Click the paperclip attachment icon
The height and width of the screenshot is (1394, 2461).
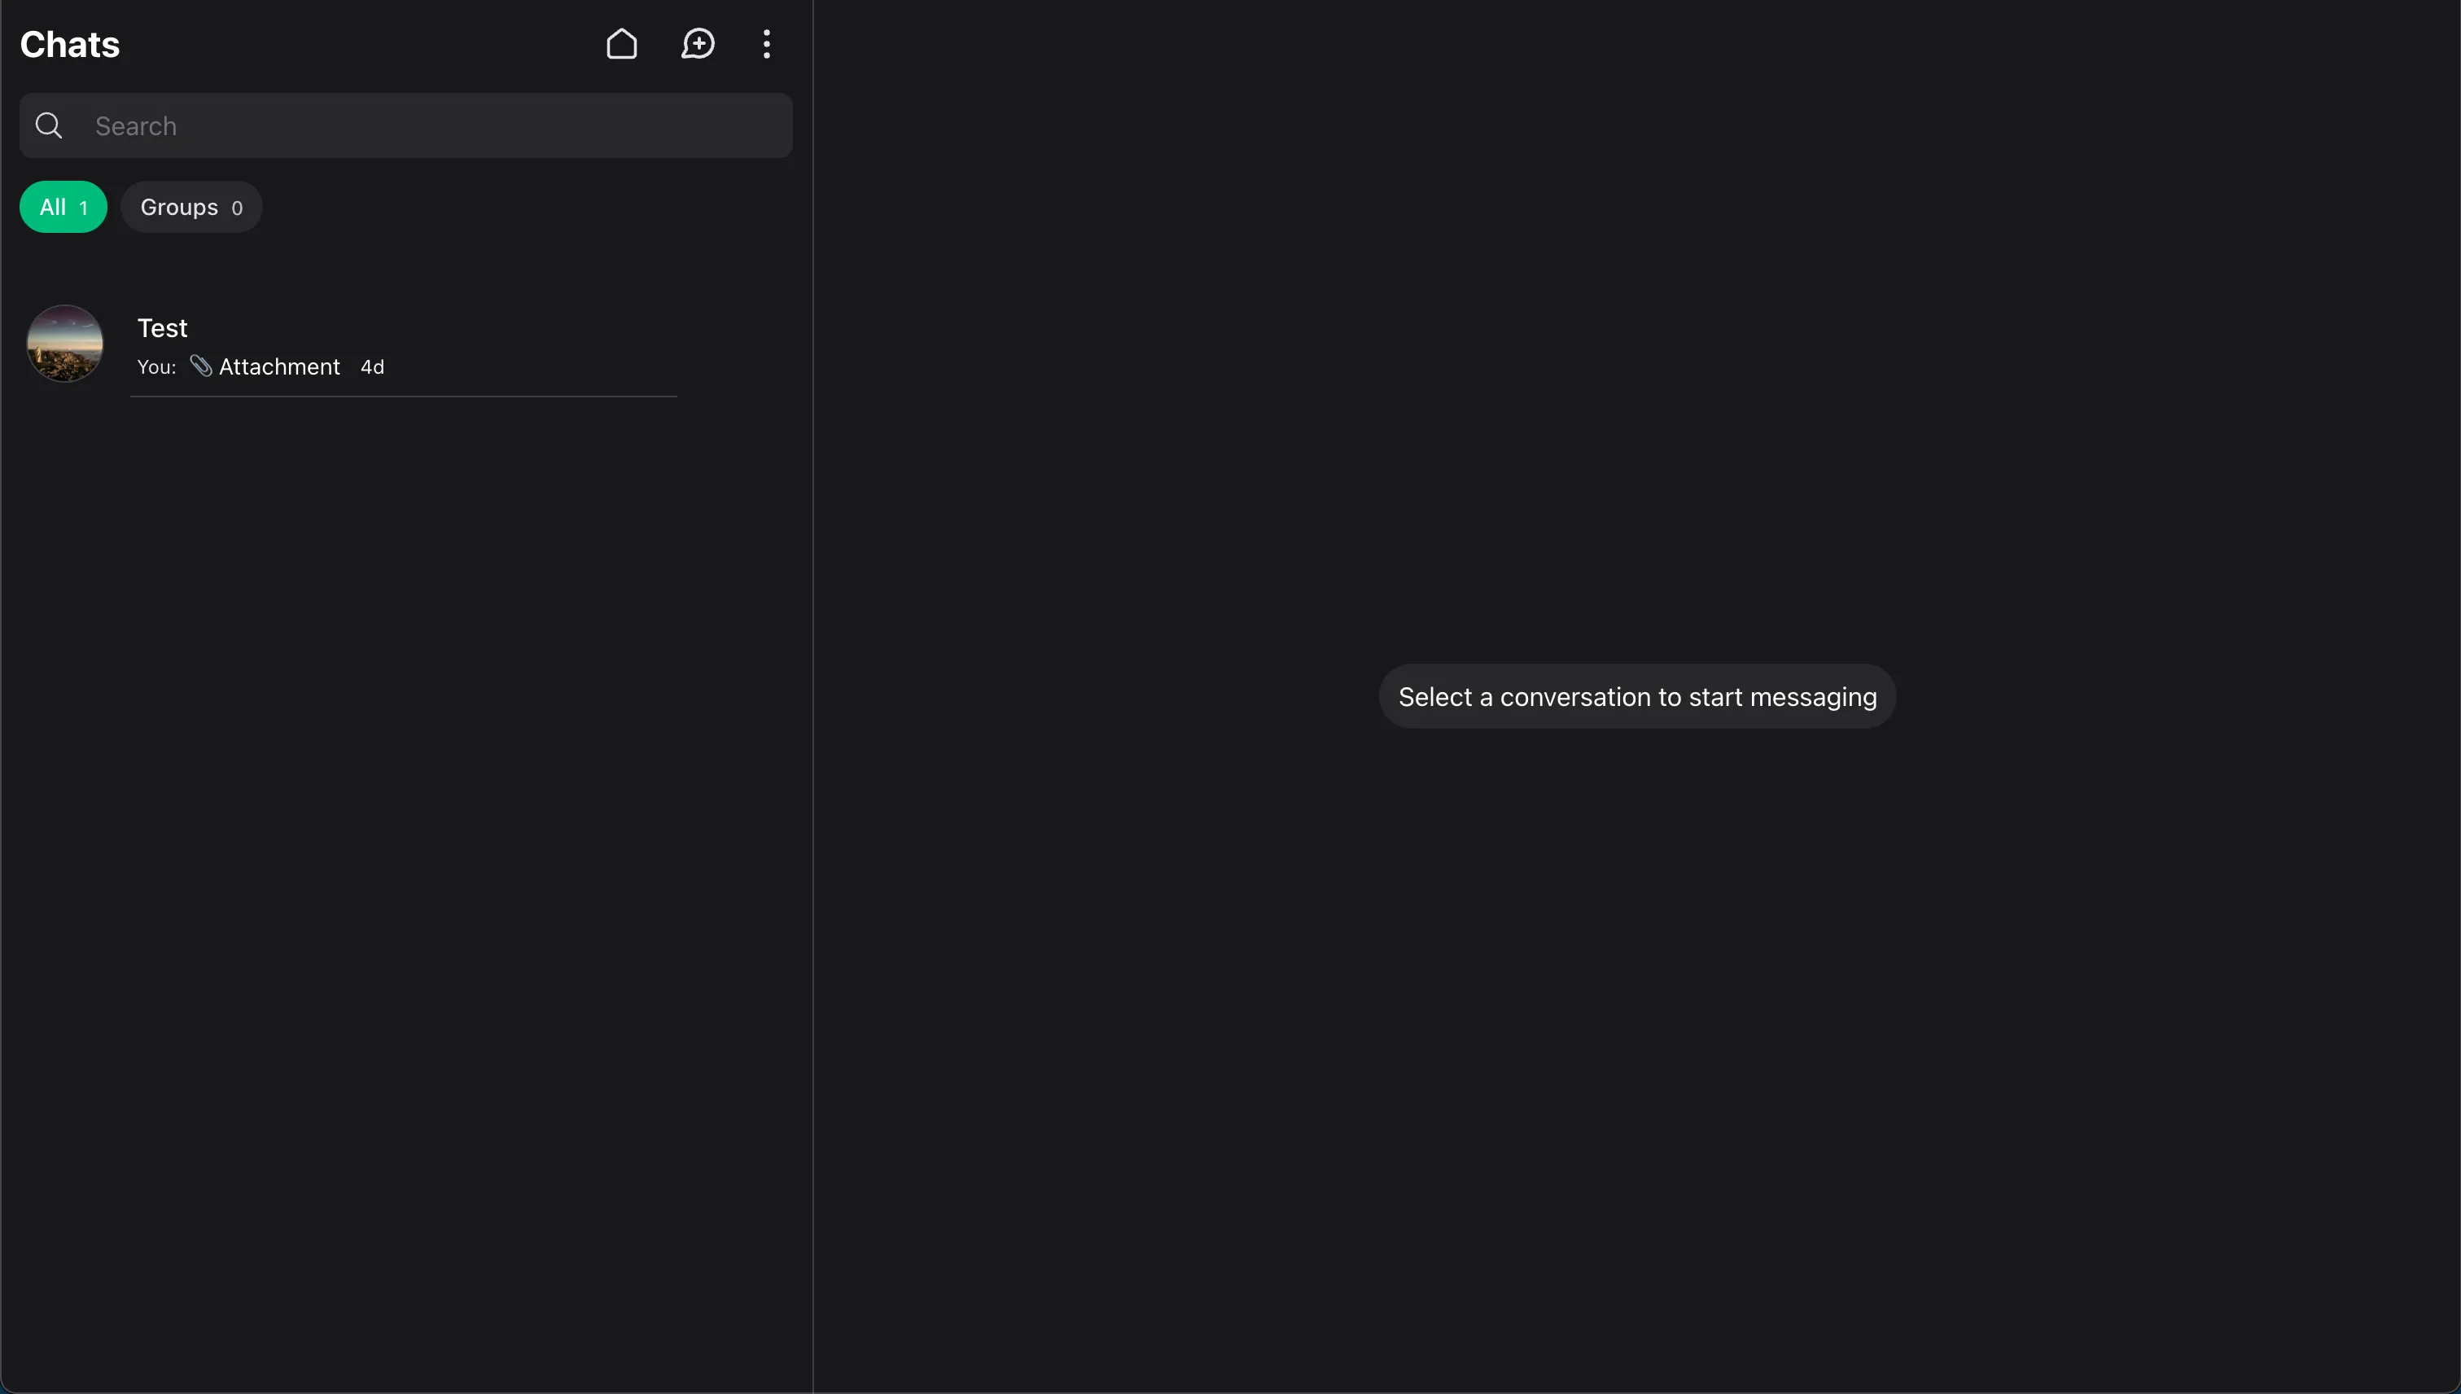pos(201,366)
